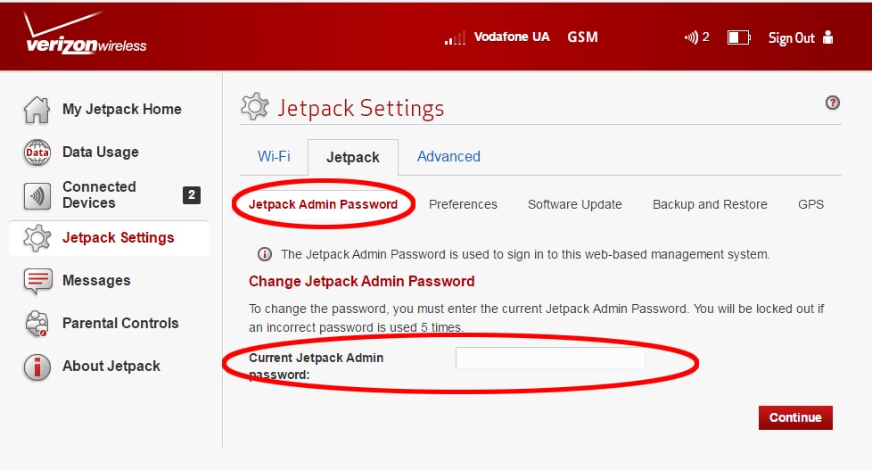
Task: Click the My Jetpack Home house icon
Action: 37,110
